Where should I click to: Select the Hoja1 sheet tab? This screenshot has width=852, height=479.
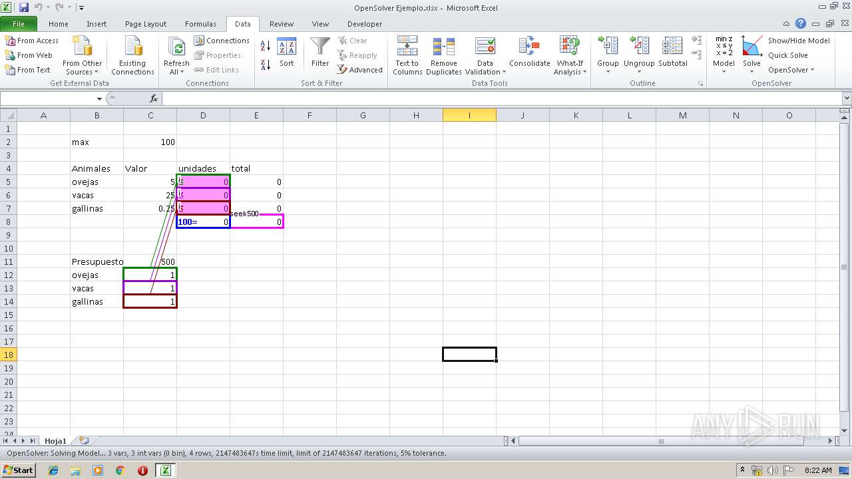55,441
